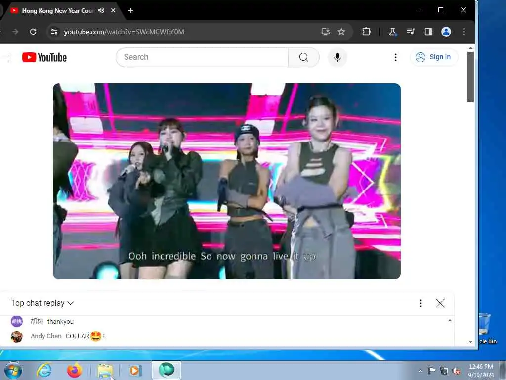Click 胡桃 chat avatar
506x380 pixels.
[17, 321]
